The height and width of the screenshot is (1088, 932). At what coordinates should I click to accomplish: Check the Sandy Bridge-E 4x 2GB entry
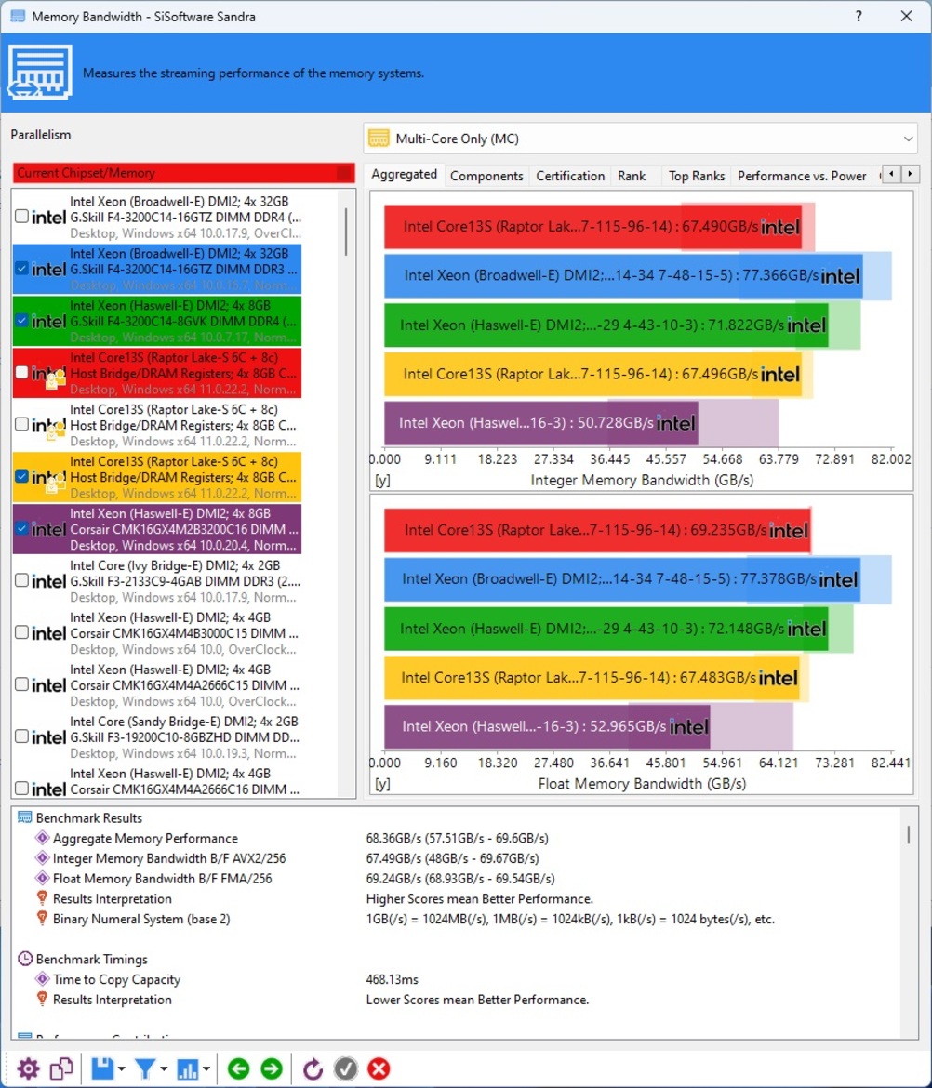coord(21,736)
